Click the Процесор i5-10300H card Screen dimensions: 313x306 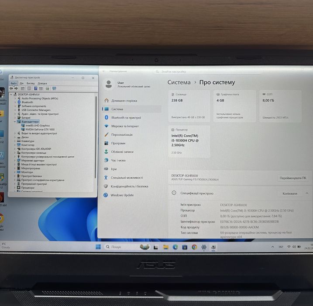pyautogui.click(x=189, y=141)
